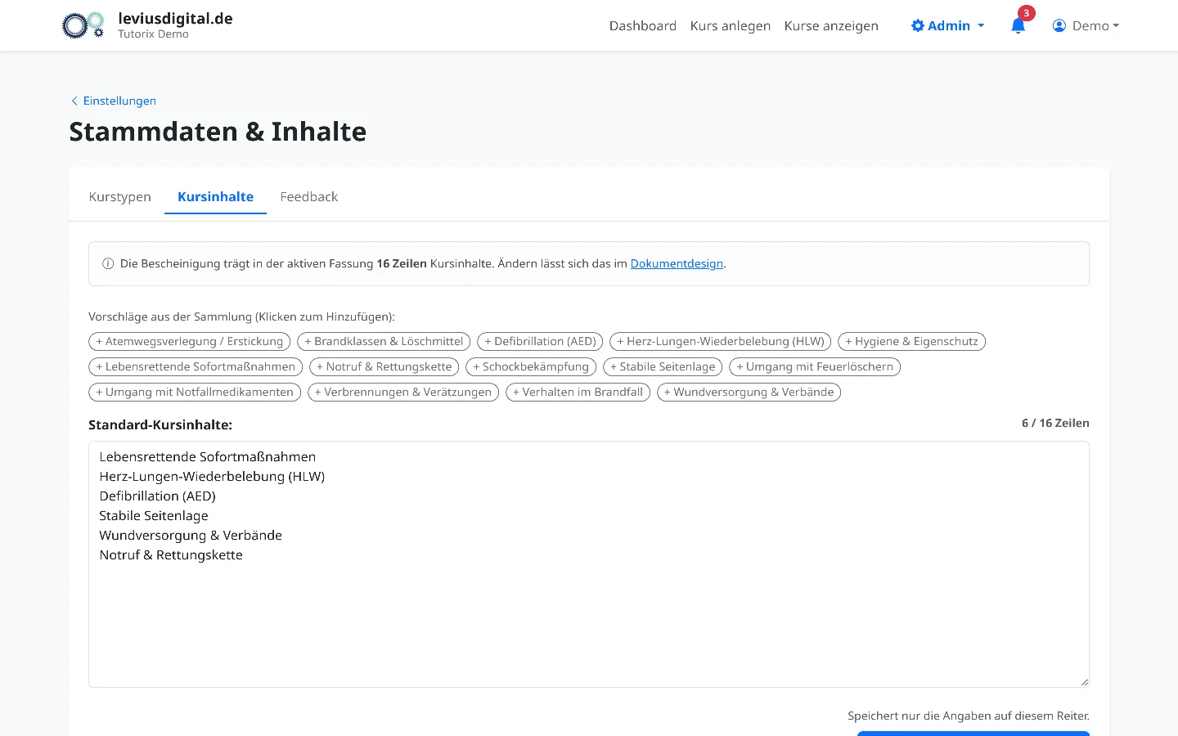
Task: Add suggestion Brandklassen & Löschmittel
Action: (x=384, y=341)
